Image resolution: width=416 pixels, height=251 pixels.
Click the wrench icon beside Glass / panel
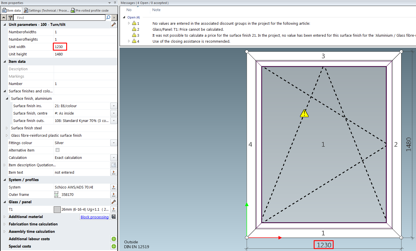(x=114, y=202)
